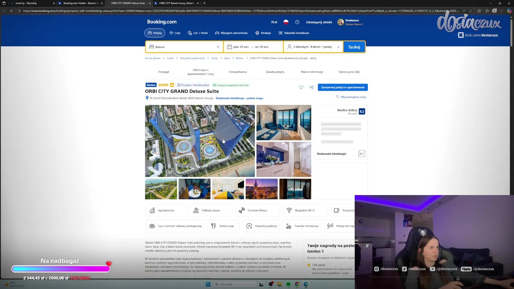Viewport: 514px width, 289px height.
Task: Click Wyrównujemy ceny price match link
Action: 351,97
